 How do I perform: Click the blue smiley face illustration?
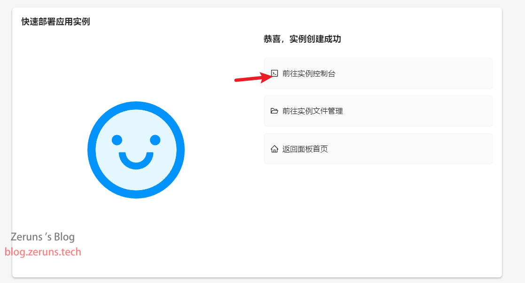click(136, 150)
